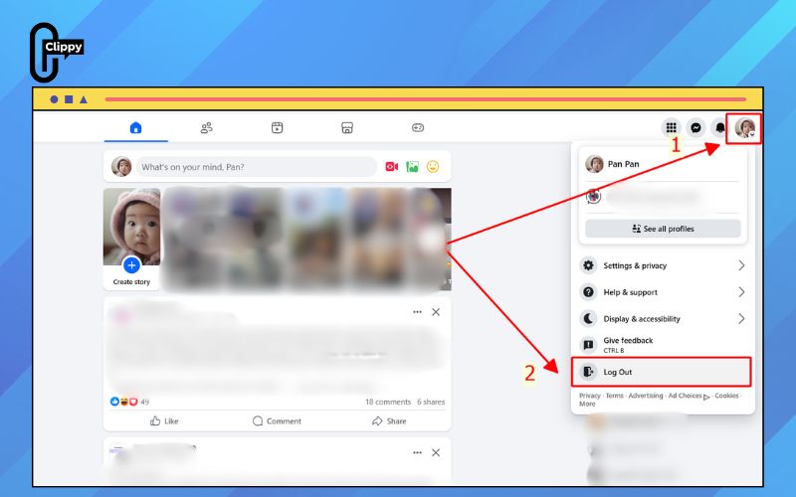Screen dimensions: 796x497
Task: Open the Privacy footer link
Action: pos(589,396)
